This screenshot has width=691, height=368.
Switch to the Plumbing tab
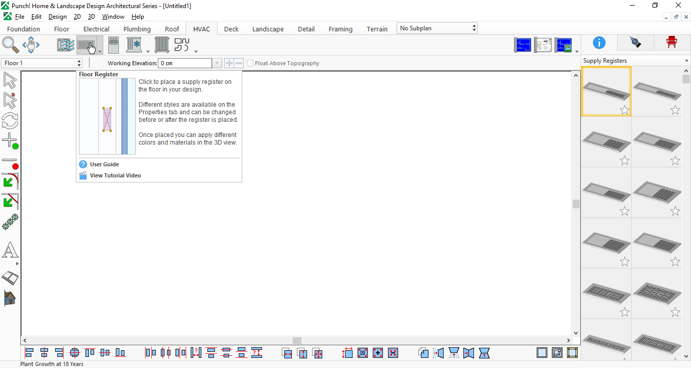tap(137, 29)
